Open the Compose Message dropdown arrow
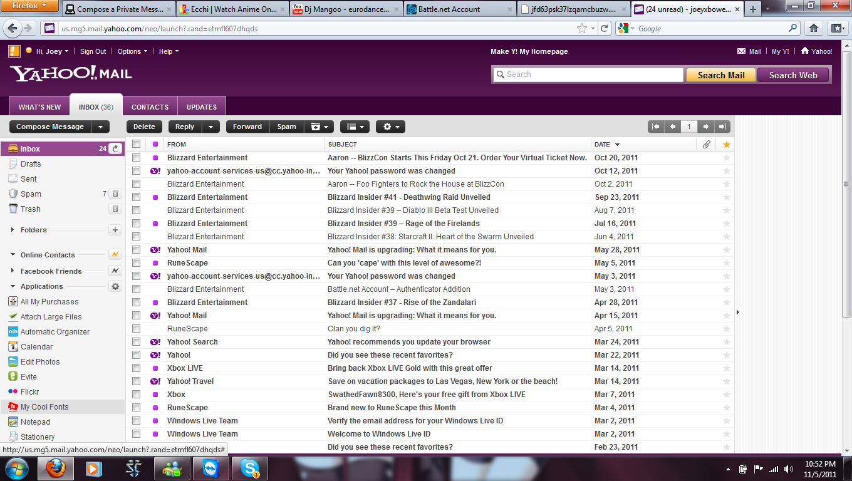 pos(101,127)
